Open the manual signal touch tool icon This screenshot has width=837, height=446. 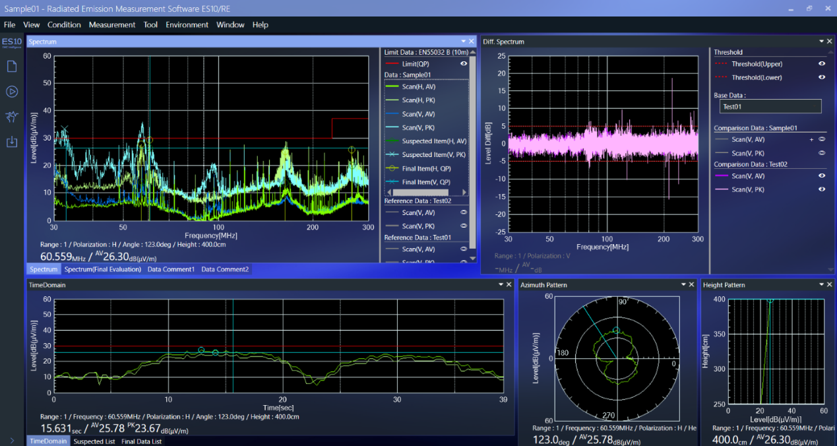(x=12, y=117)
